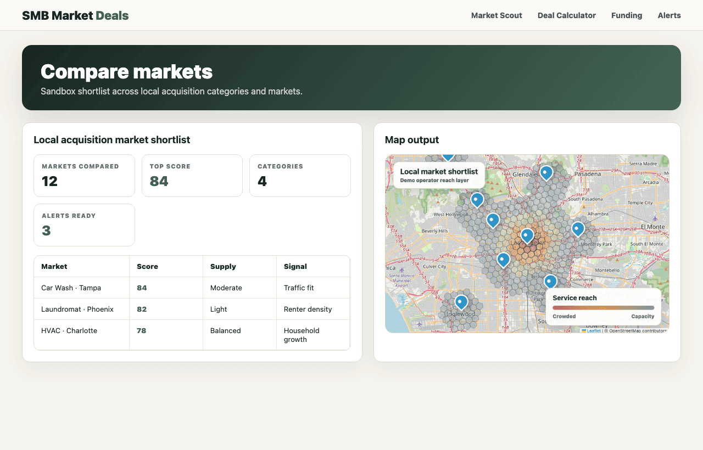
Task: Click the Score column header
Action: 166,266
